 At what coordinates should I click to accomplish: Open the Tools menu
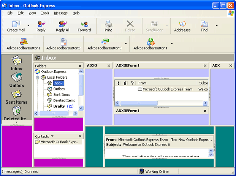point(45,13)
